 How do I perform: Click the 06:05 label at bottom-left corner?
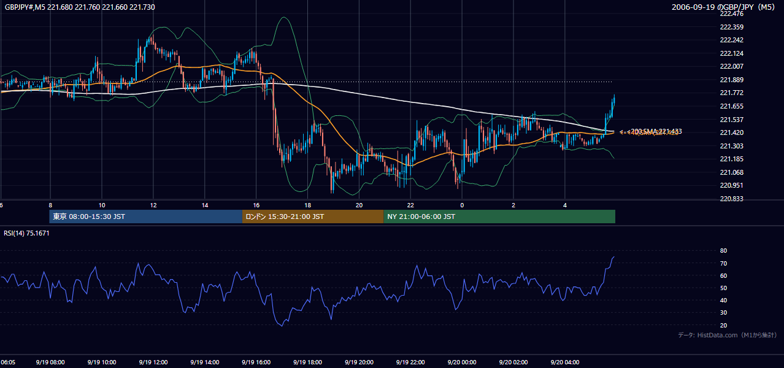click(8, 362)
